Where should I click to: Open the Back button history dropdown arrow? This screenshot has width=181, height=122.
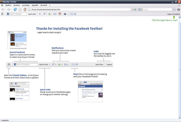[5, 10]
